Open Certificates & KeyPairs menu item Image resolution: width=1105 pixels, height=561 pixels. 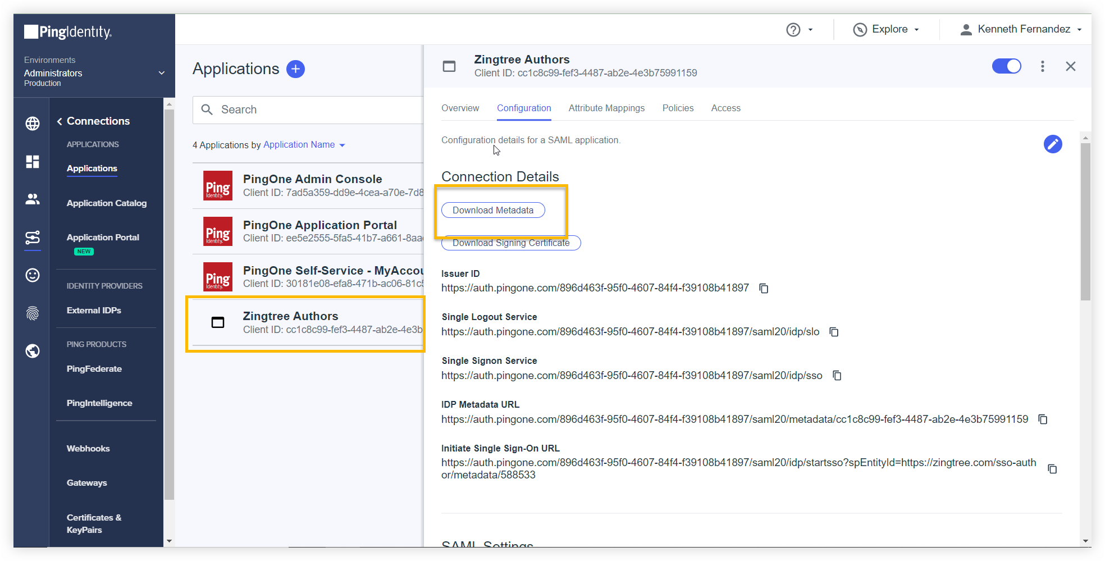pos(94,524)
